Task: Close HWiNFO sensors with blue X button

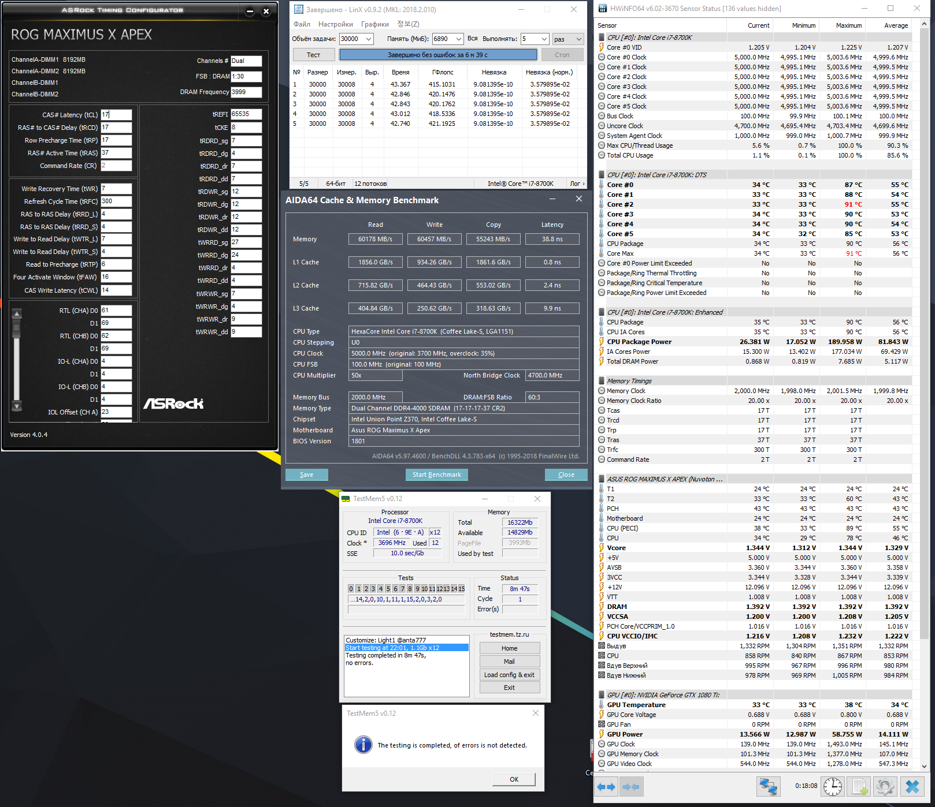Action: [x=912, y=787]
